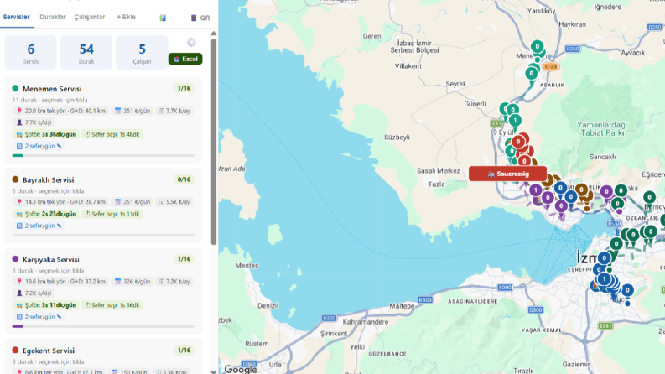Select the Egekent Servisi card title

click(49, 351)
